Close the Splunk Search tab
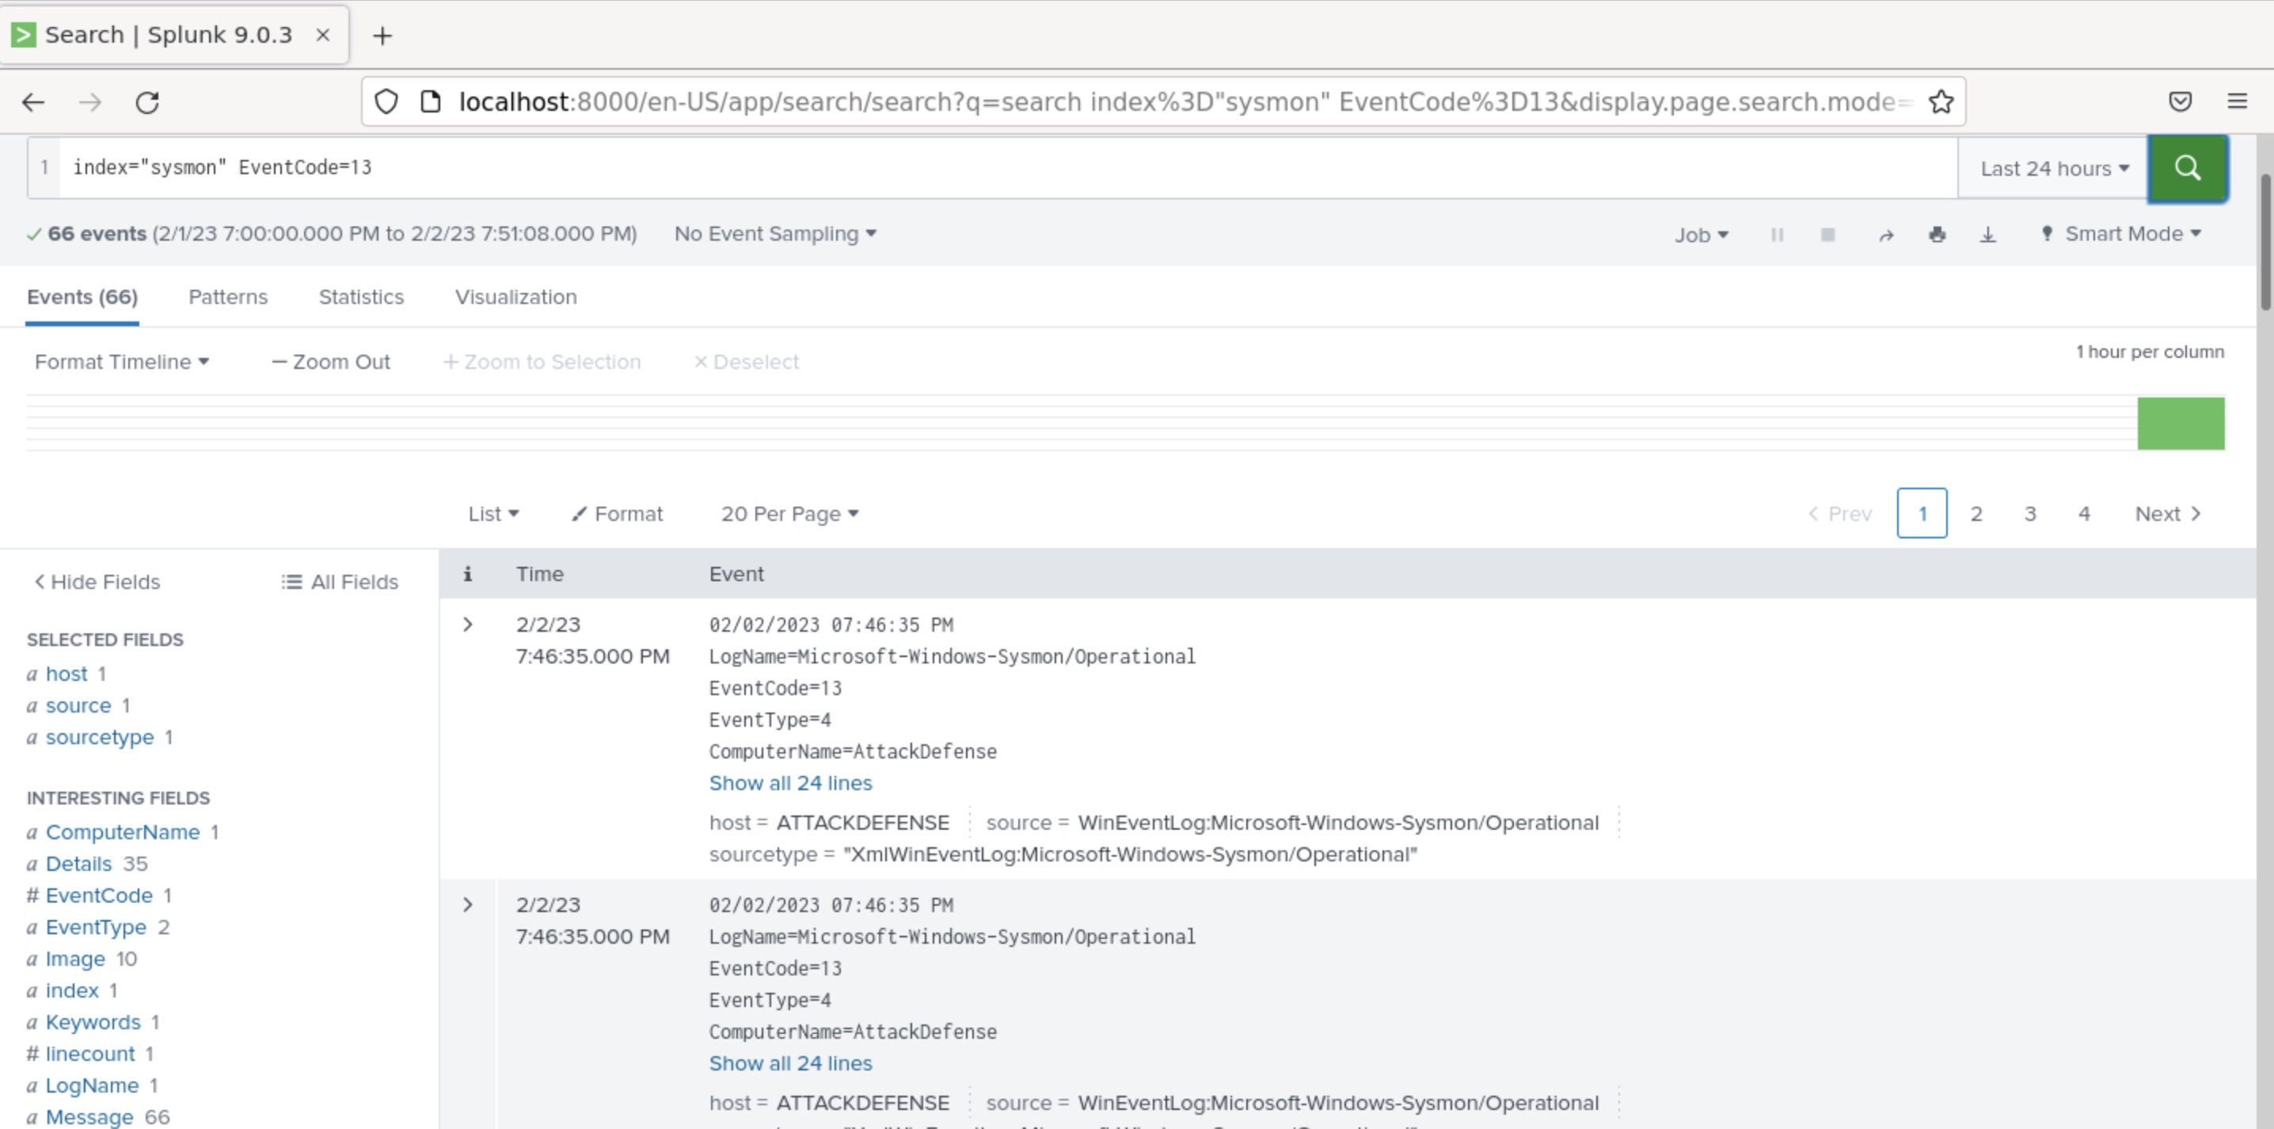This screenshot has height=1129, width=2274. (323, 36)
